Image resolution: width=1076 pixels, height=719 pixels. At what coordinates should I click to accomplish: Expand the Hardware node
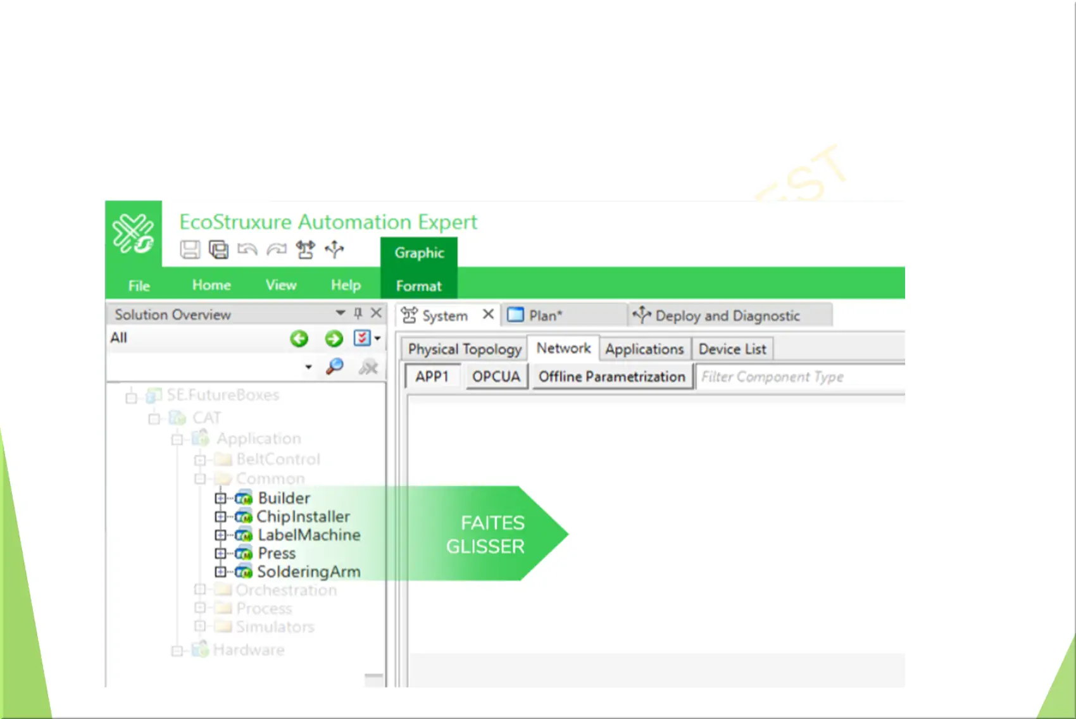(177, 651)
